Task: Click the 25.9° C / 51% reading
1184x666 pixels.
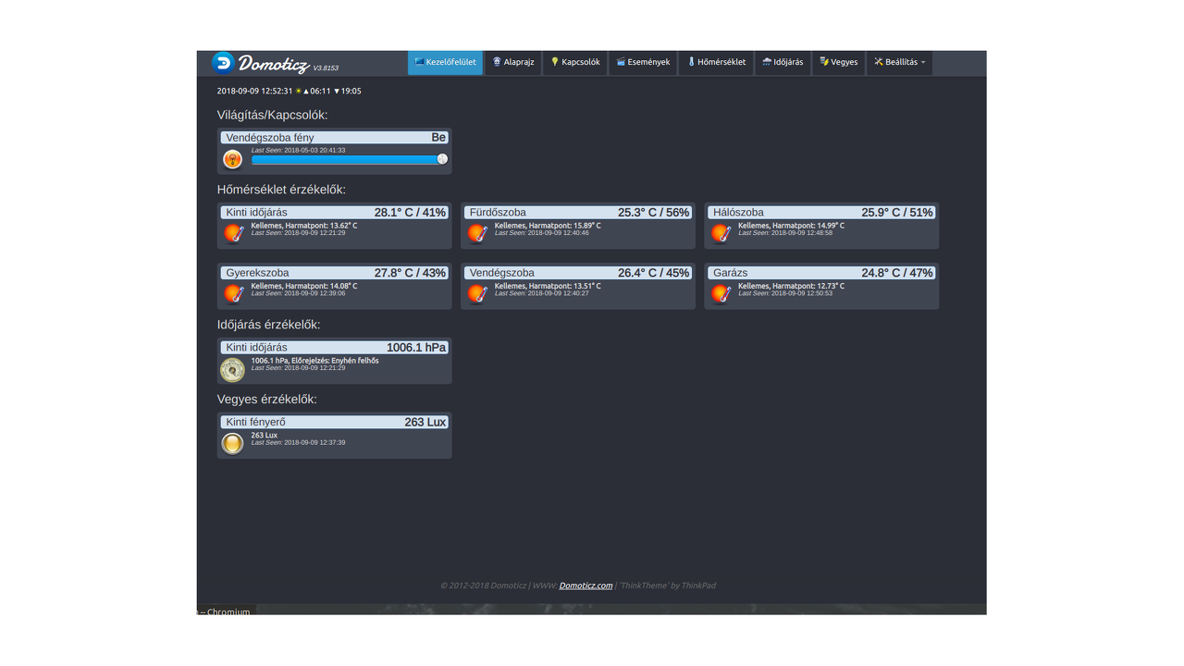Action: pos(897,213)
